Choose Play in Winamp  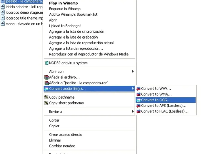tap(63, 3)
